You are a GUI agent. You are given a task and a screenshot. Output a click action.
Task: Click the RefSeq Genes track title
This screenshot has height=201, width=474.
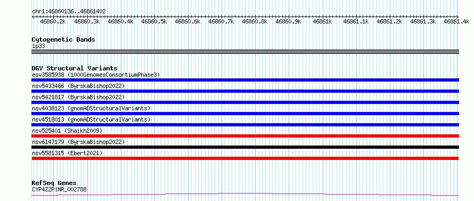(54, 183)
